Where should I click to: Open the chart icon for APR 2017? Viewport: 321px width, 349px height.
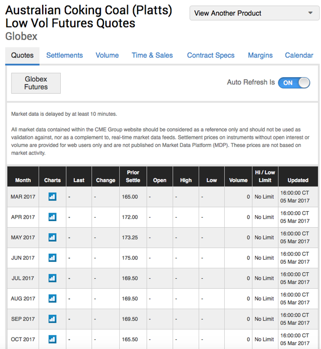tap(52, 217)
